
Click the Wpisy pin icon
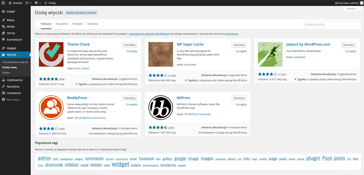pyautogui.click(x=3, y=20)
